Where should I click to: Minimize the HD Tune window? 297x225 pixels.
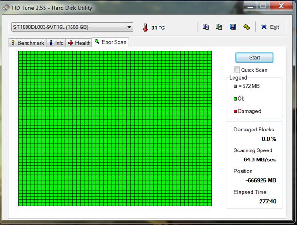tap(251, 6)
